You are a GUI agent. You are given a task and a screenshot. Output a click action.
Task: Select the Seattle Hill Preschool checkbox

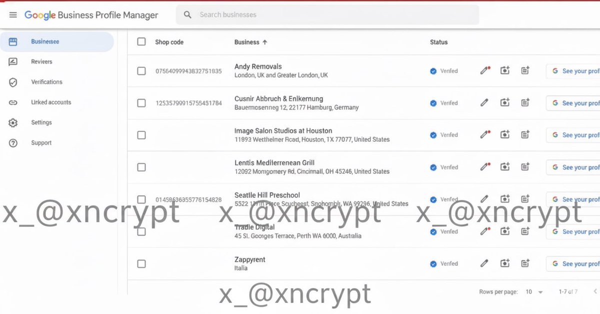pos(141,199)
